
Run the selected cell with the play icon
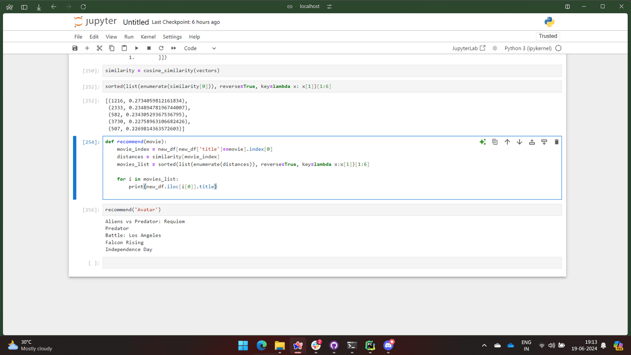[x=137, y=48]
